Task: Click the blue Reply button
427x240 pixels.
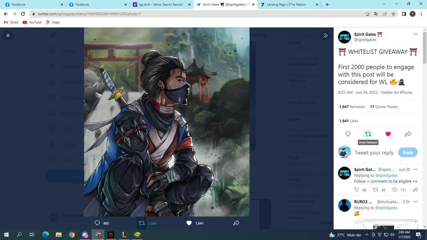Action: 408,152
